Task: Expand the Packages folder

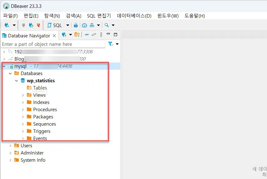Action: pyautogui.click(x=23, y=117)
